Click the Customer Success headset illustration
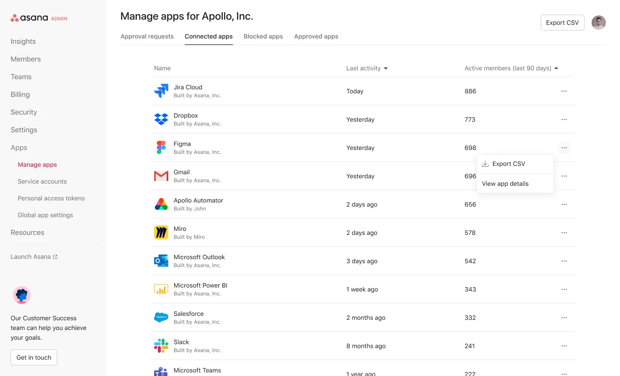 tap(21, 295)
